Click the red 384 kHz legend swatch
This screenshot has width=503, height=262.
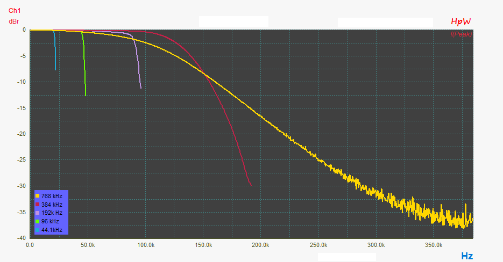(x=38, y=205)
